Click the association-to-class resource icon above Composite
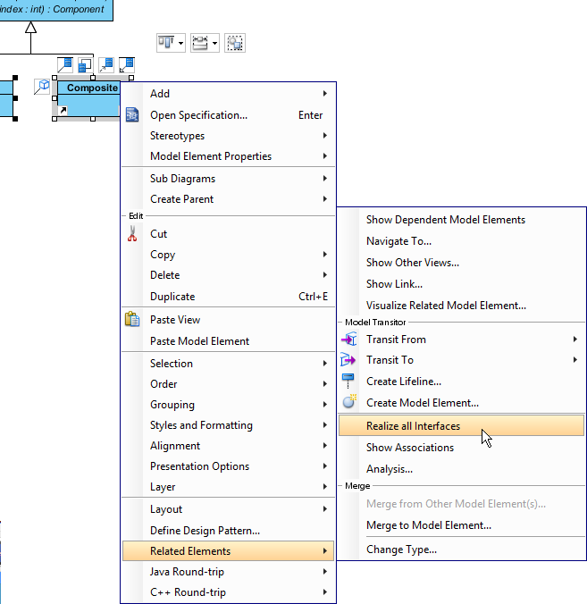This screenshot has width=587, height=604. click(x=64, y=64)
